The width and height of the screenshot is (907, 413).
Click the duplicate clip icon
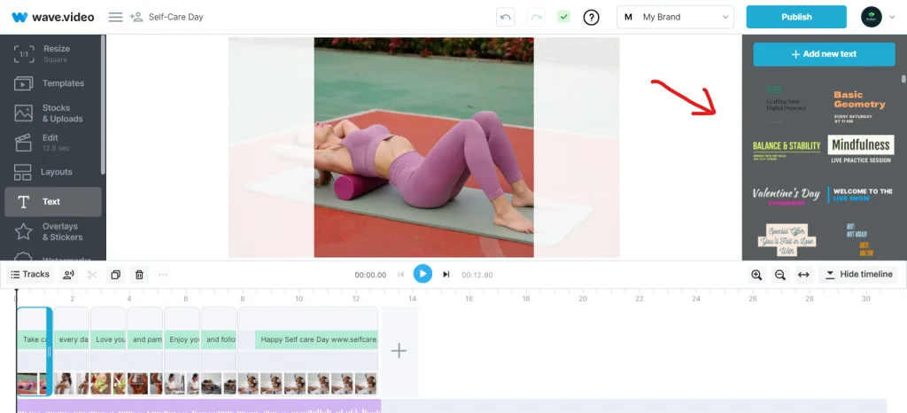[x=115, y=275]
